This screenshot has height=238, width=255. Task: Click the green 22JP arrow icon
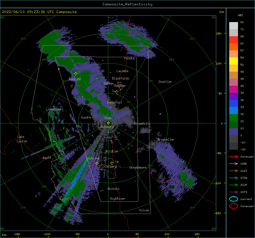[233, 185]
